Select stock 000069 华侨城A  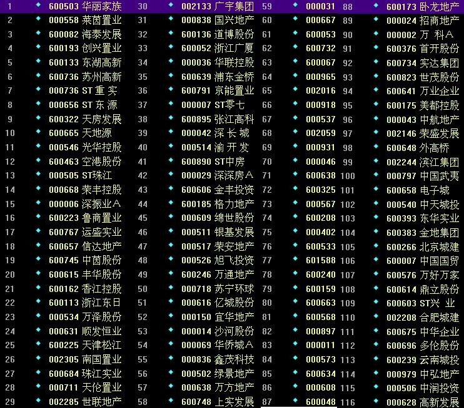218,345
